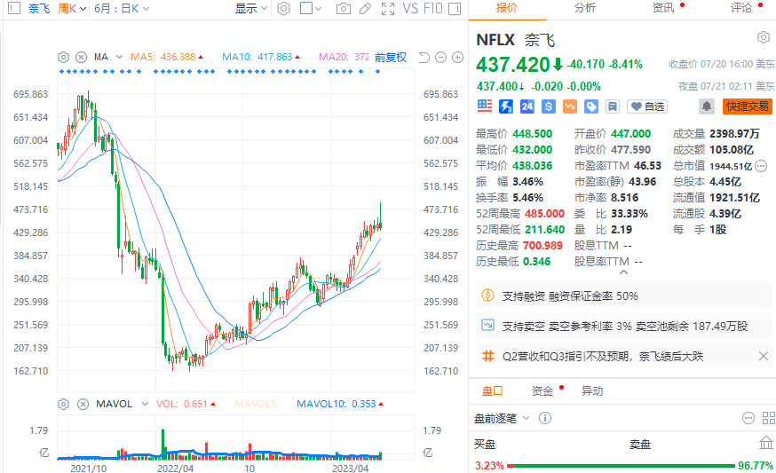Open the 支持卖空 short selling info row
The width and height of the screenshot is (776, 473).
click(623, 326)
